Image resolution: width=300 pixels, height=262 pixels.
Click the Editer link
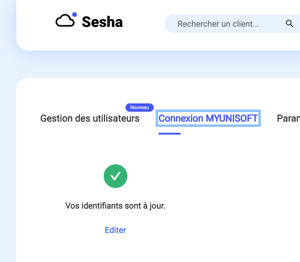(115, 230)
